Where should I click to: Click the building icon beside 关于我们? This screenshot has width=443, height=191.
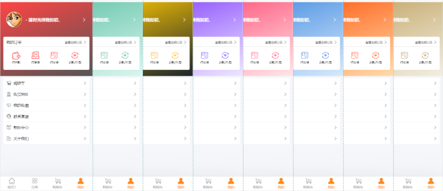[9, 139]
